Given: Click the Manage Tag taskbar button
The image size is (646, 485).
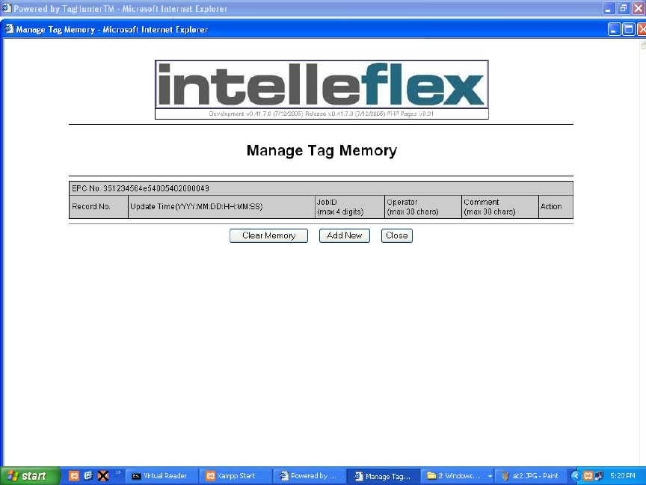Looking at the screenshot, I should [x=383, y=476].
